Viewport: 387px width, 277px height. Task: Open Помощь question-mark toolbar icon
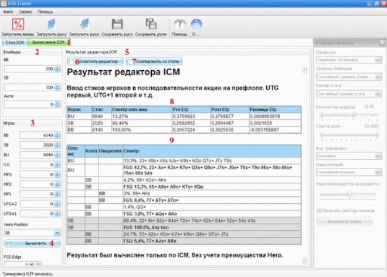click(x=179, y=24)
